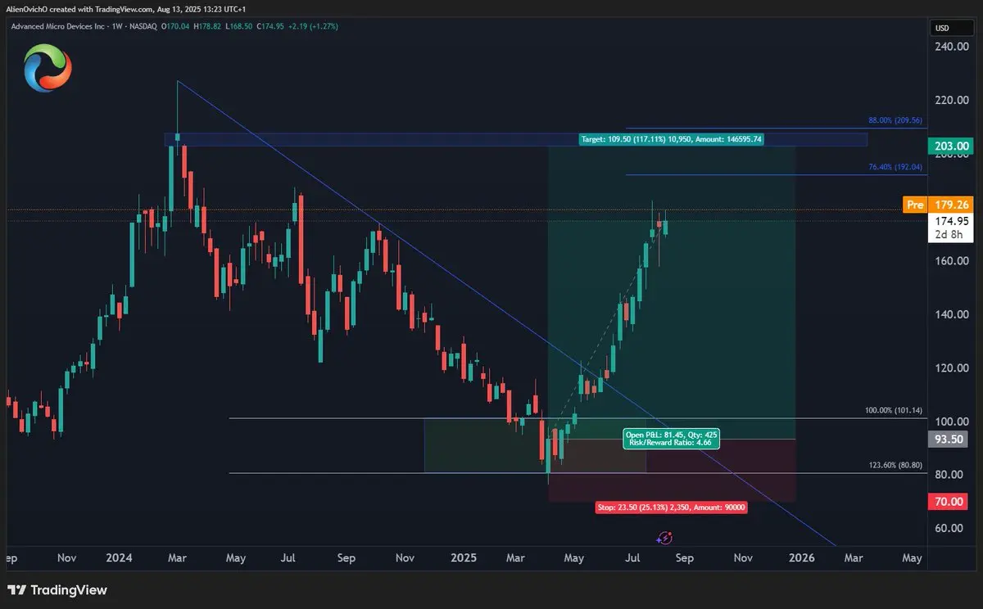
Task: Click the green 203.00 target price tag
Action: (x=952, y=147)
